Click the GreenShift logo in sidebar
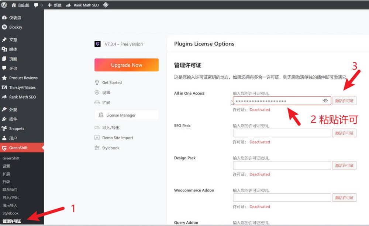Viewport: 369px width, 226px height. [4, 148]
